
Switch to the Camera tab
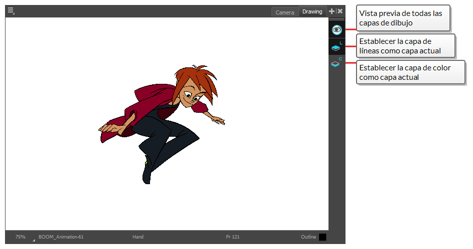tap(285, 12)
